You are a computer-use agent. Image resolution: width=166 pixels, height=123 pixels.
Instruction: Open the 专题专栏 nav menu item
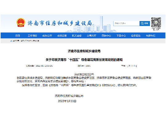click(x=151, y=36)
